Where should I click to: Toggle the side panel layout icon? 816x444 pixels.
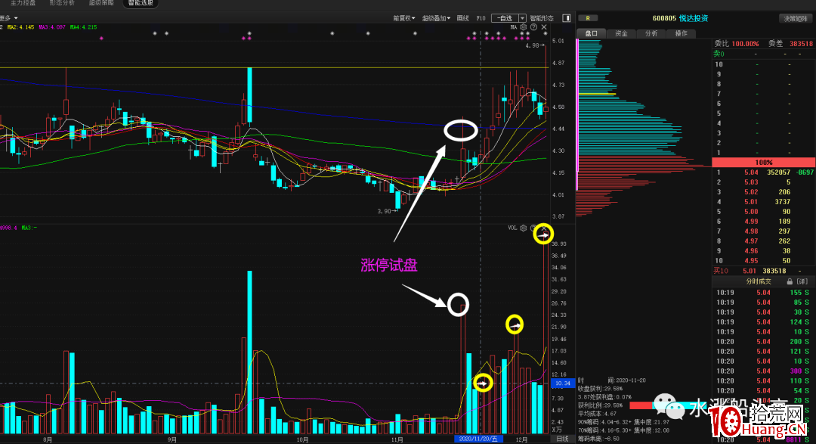pos(566,18)
